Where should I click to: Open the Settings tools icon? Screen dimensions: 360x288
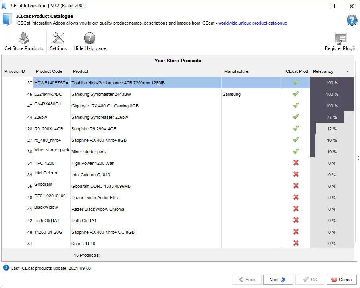(58, 39)
